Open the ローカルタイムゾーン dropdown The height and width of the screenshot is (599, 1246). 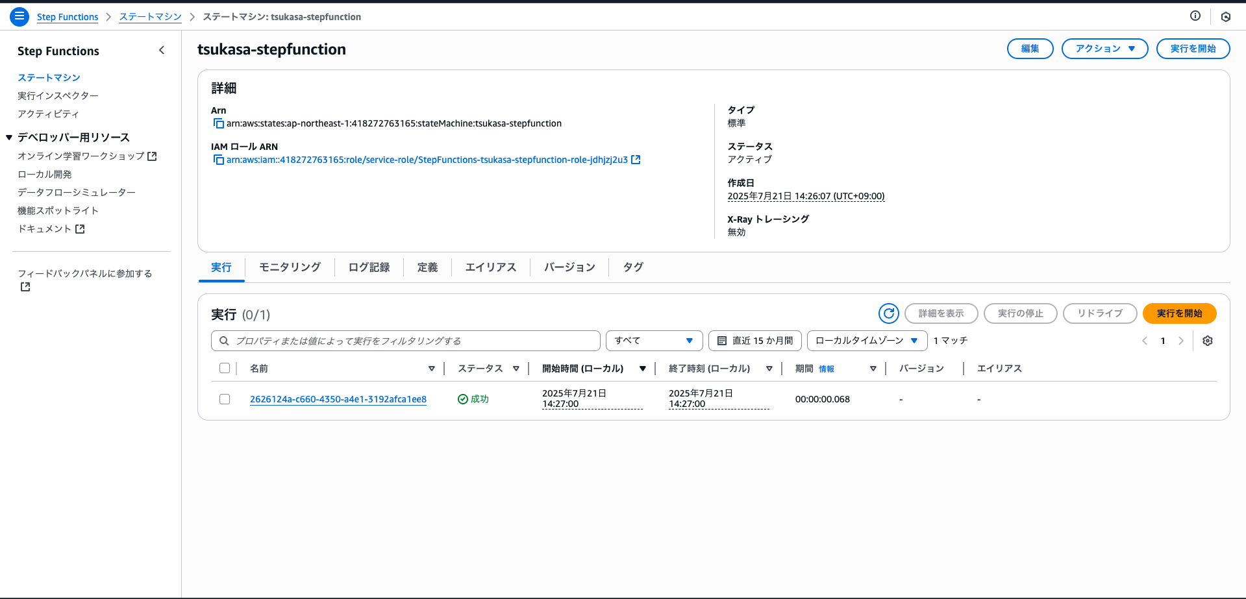867,341
